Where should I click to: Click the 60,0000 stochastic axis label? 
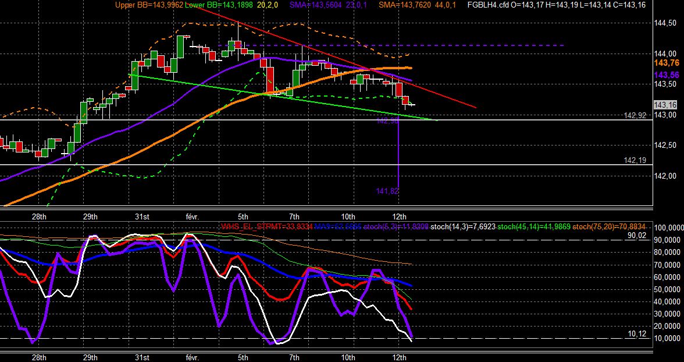668,277
